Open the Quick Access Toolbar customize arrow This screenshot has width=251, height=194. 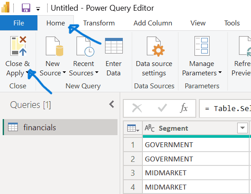click(38, 8)
